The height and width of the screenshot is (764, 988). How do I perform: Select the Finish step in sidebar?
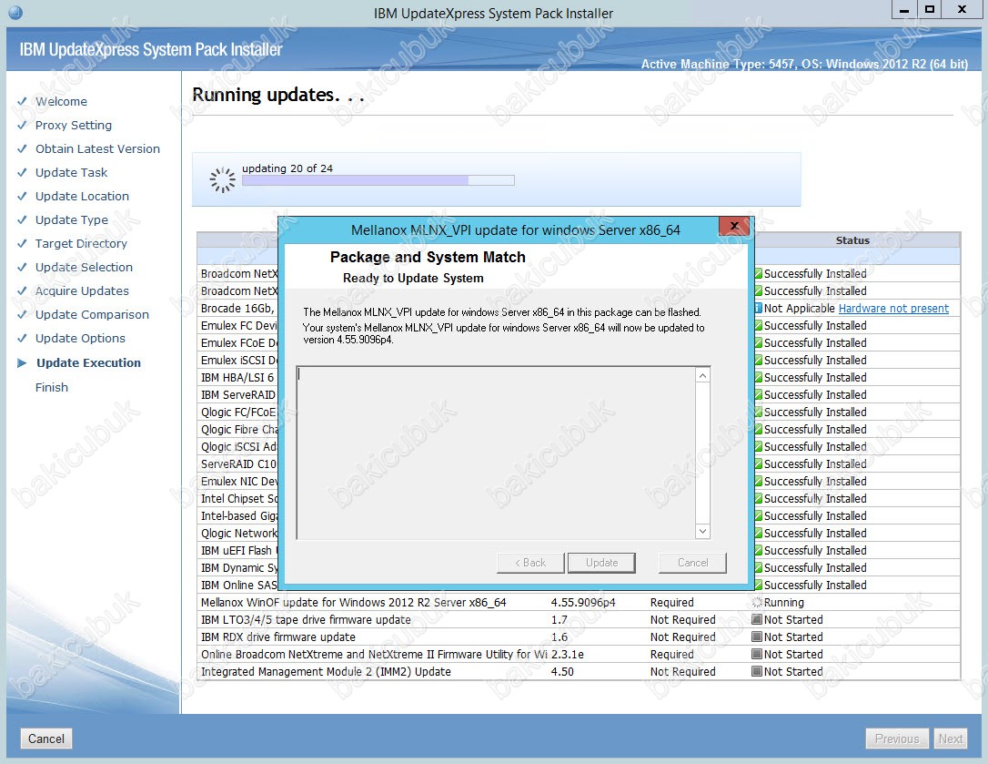click(x=52, y=387)
